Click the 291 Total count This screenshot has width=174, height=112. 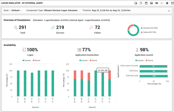(22, 27)
